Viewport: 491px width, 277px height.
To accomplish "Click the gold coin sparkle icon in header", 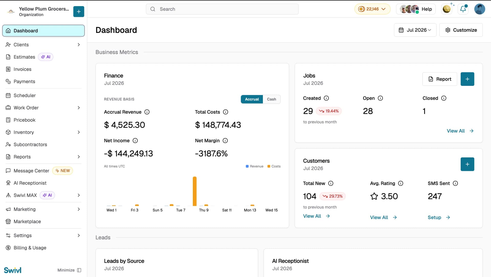I will (x=447, y=9).
